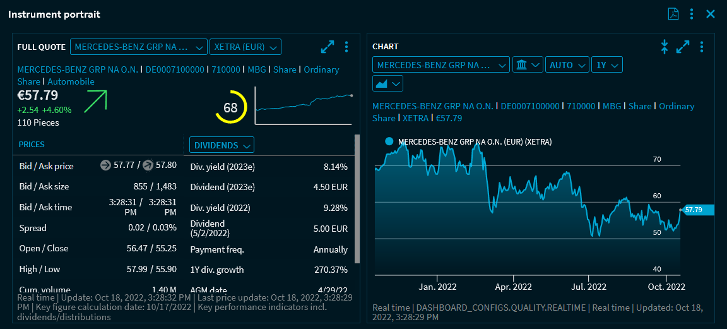Click the intraday mini sparkline chart thumbnail

point(304,105)
